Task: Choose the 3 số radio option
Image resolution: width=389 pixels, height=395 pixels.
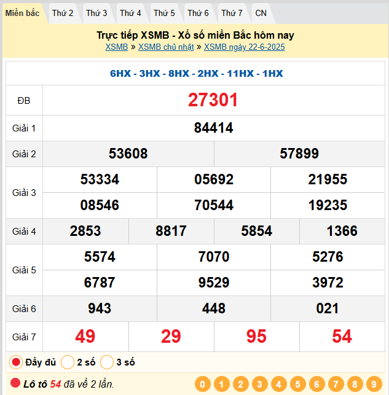Action: click(107, 362)
